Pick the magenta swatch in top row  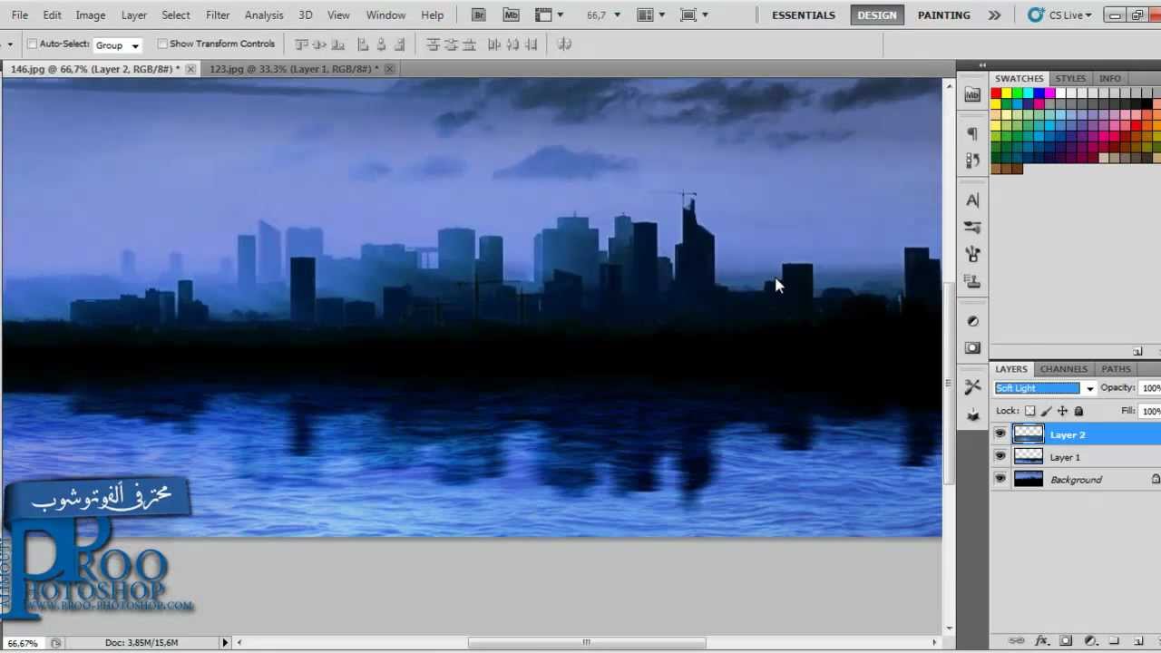coord(1050,93)
